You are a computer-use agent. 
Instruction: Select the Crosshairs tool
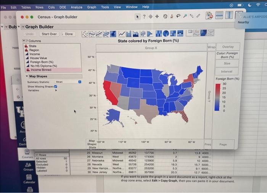191,16
